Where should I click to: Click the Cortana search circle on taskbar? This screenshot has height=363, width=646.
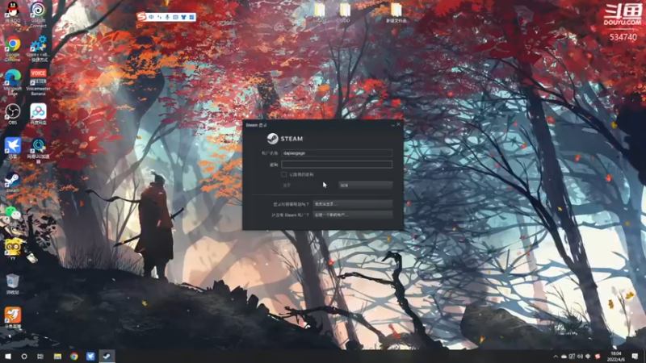24,357
